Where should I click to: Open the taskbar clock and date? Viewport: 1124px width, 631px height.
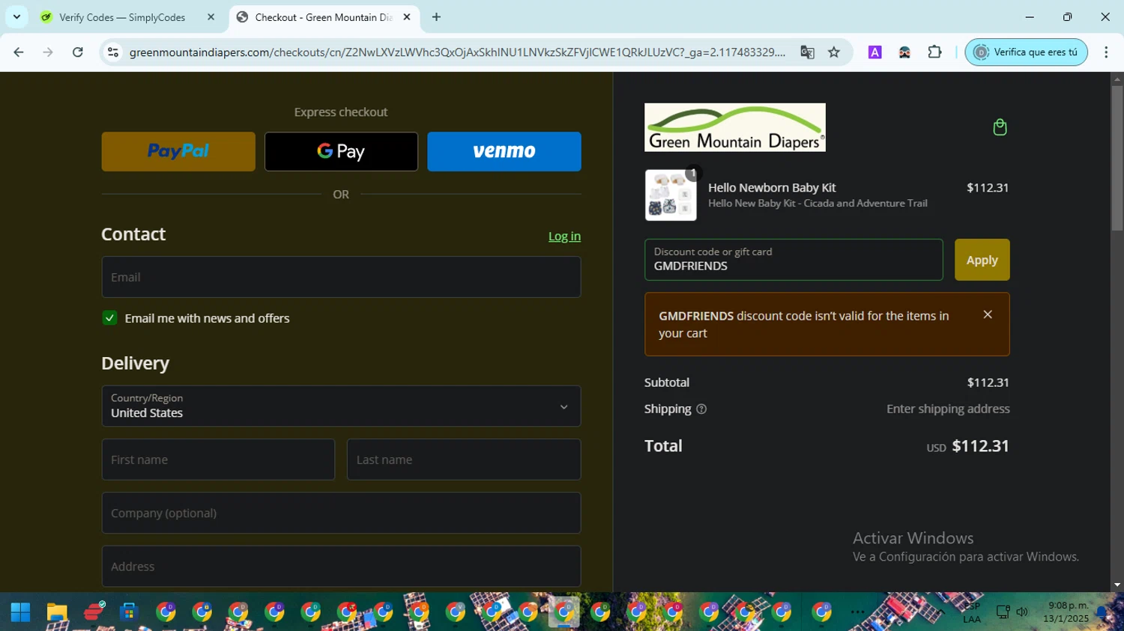click(1066, 612)
